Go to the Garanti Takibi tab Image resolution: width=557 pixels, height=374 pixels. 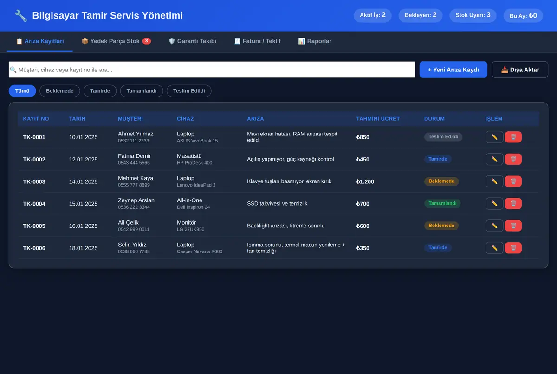tap(192, 41)
